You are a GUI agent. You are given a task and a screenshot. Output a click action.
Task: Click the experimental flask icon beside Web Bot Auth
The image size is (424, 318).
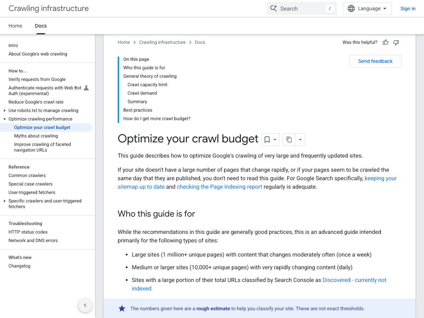(86, 88)
